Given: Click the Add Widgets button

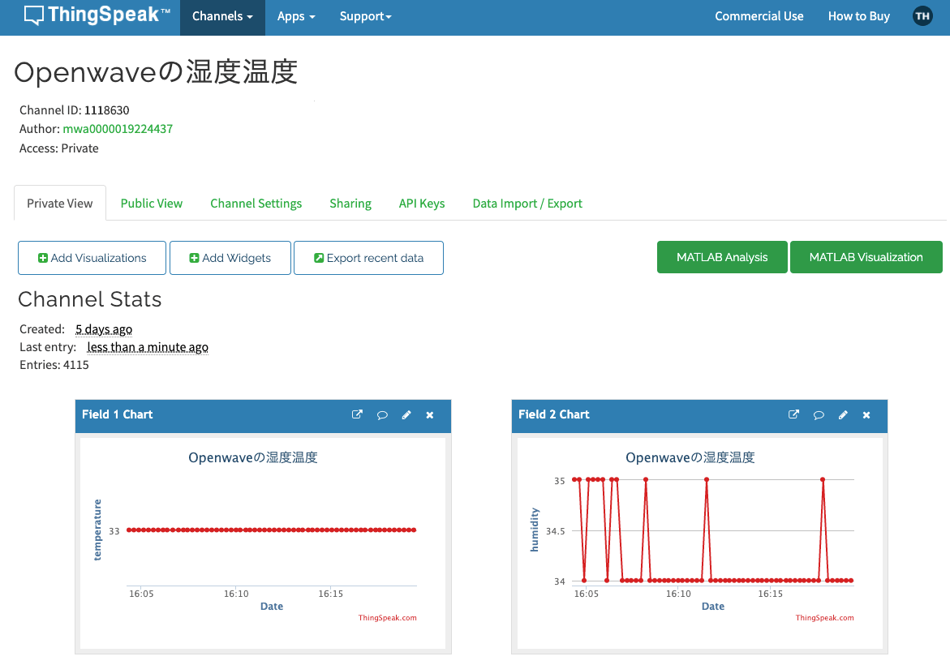Looking at the screenshot, I should tap(230, 258).
